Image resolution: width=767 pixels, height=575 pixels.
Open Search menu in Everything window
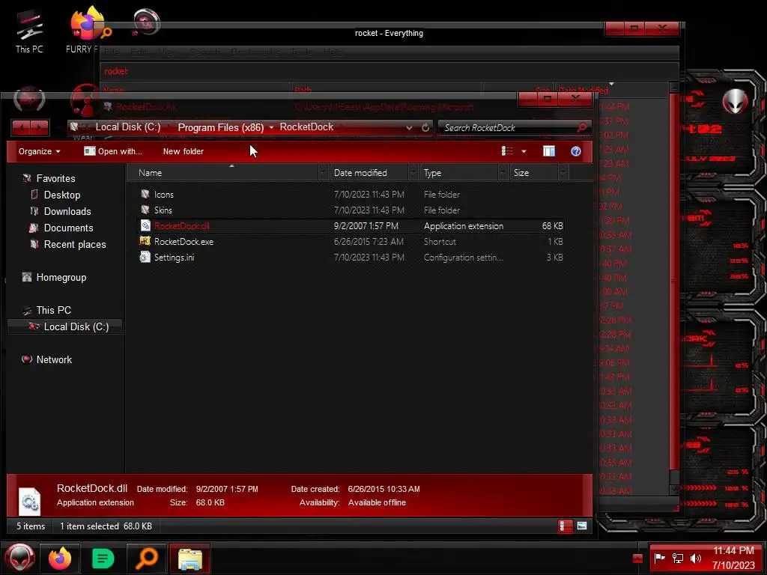coord(205,52)
